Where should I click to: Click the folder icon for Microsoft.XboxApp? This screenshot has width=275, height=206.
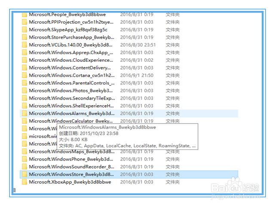24,182
